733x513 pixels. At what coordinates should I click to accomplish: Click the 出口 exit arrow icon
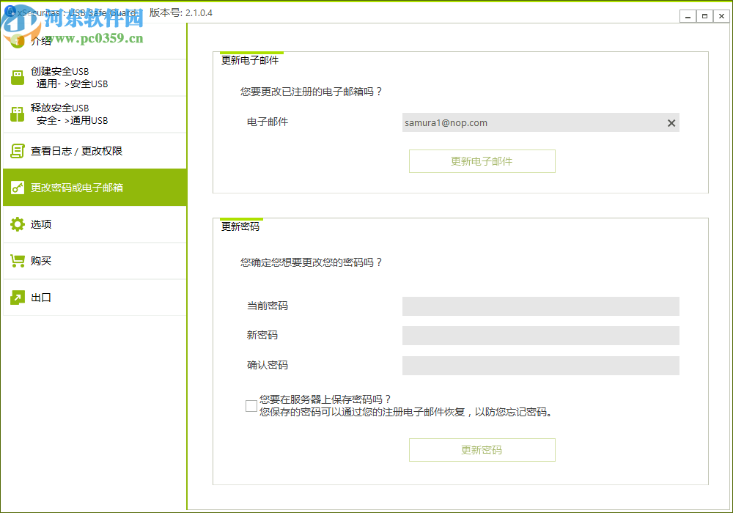pyautogui.click(x=17, y=297)
